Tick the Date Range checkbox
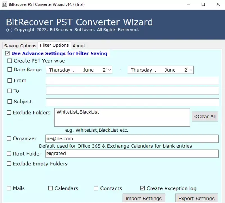 (x=10, y=69)
